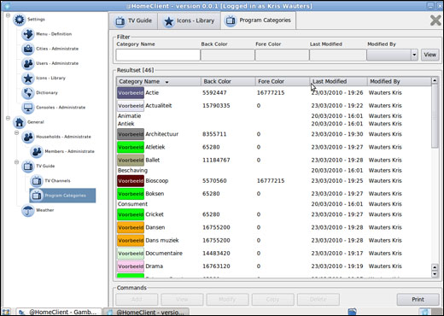The image size is (444, 316).
Task: Click the star icon on Icons - Library tab
Action: [x=169, y=21]
